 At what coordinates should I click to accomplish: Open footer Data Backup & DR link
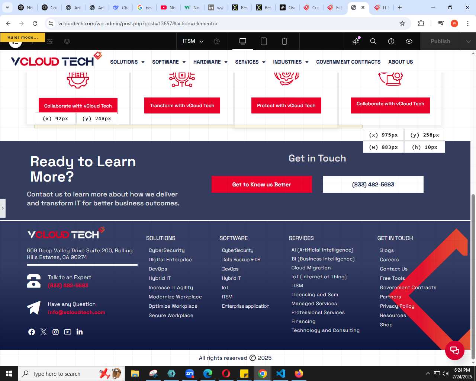click(x=241, y=260)
